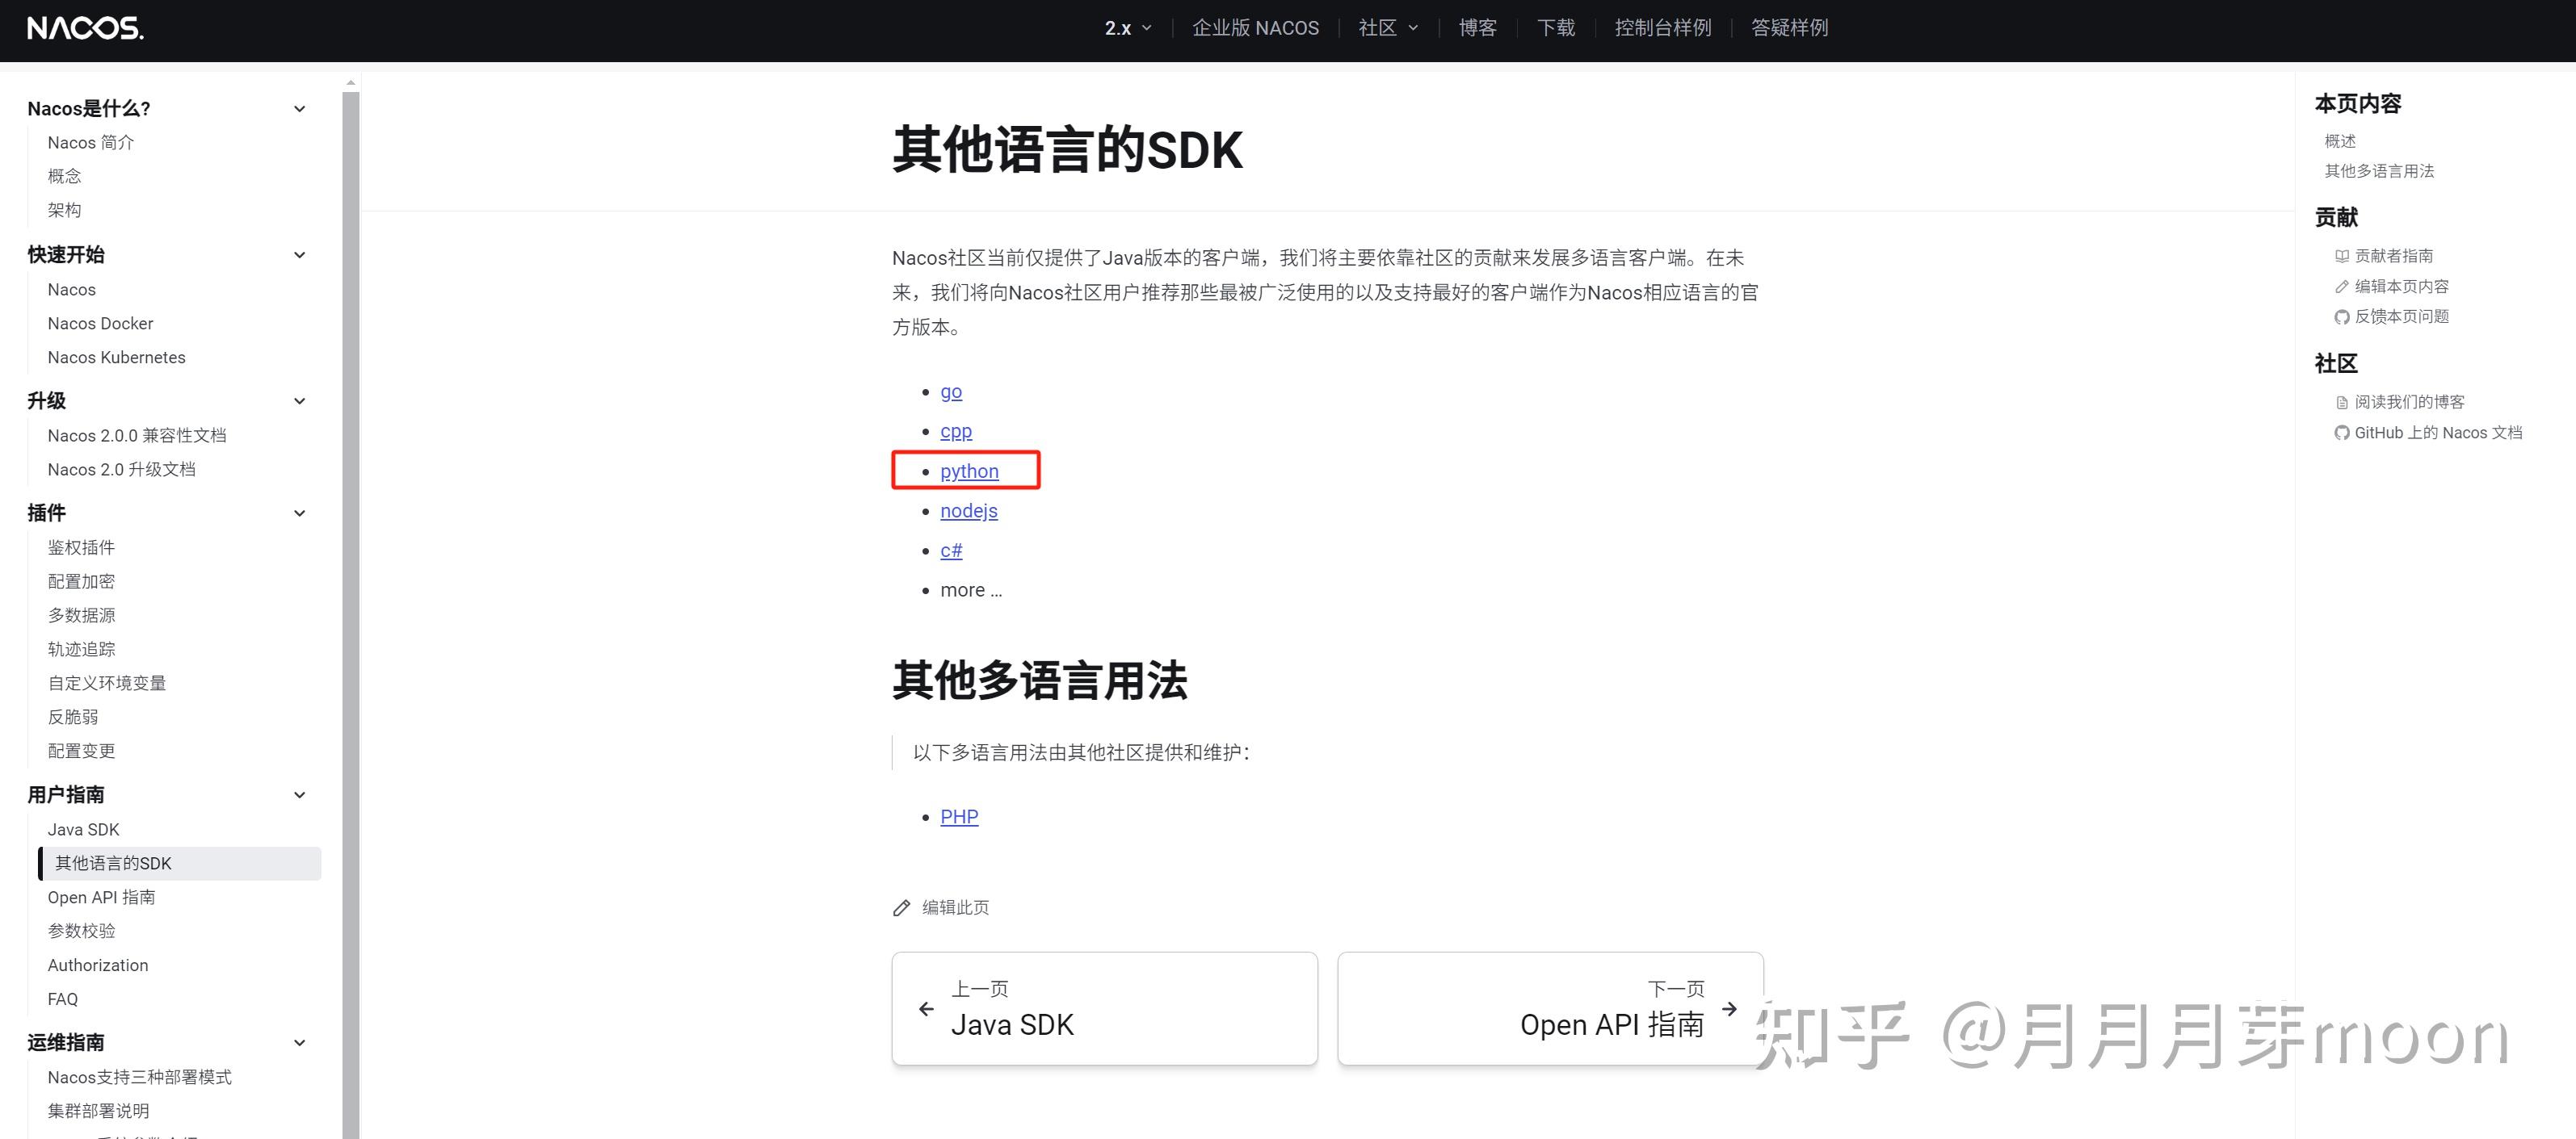The image size is (2576, 1139).
Task: Click the pencil icon beside 编辑本页内容
Action: click(x=2341, y=286)
